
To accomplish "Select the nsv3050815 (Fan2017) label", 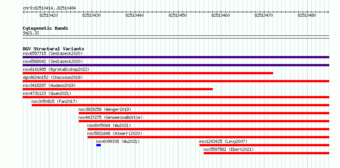I will tap(54, 101).
